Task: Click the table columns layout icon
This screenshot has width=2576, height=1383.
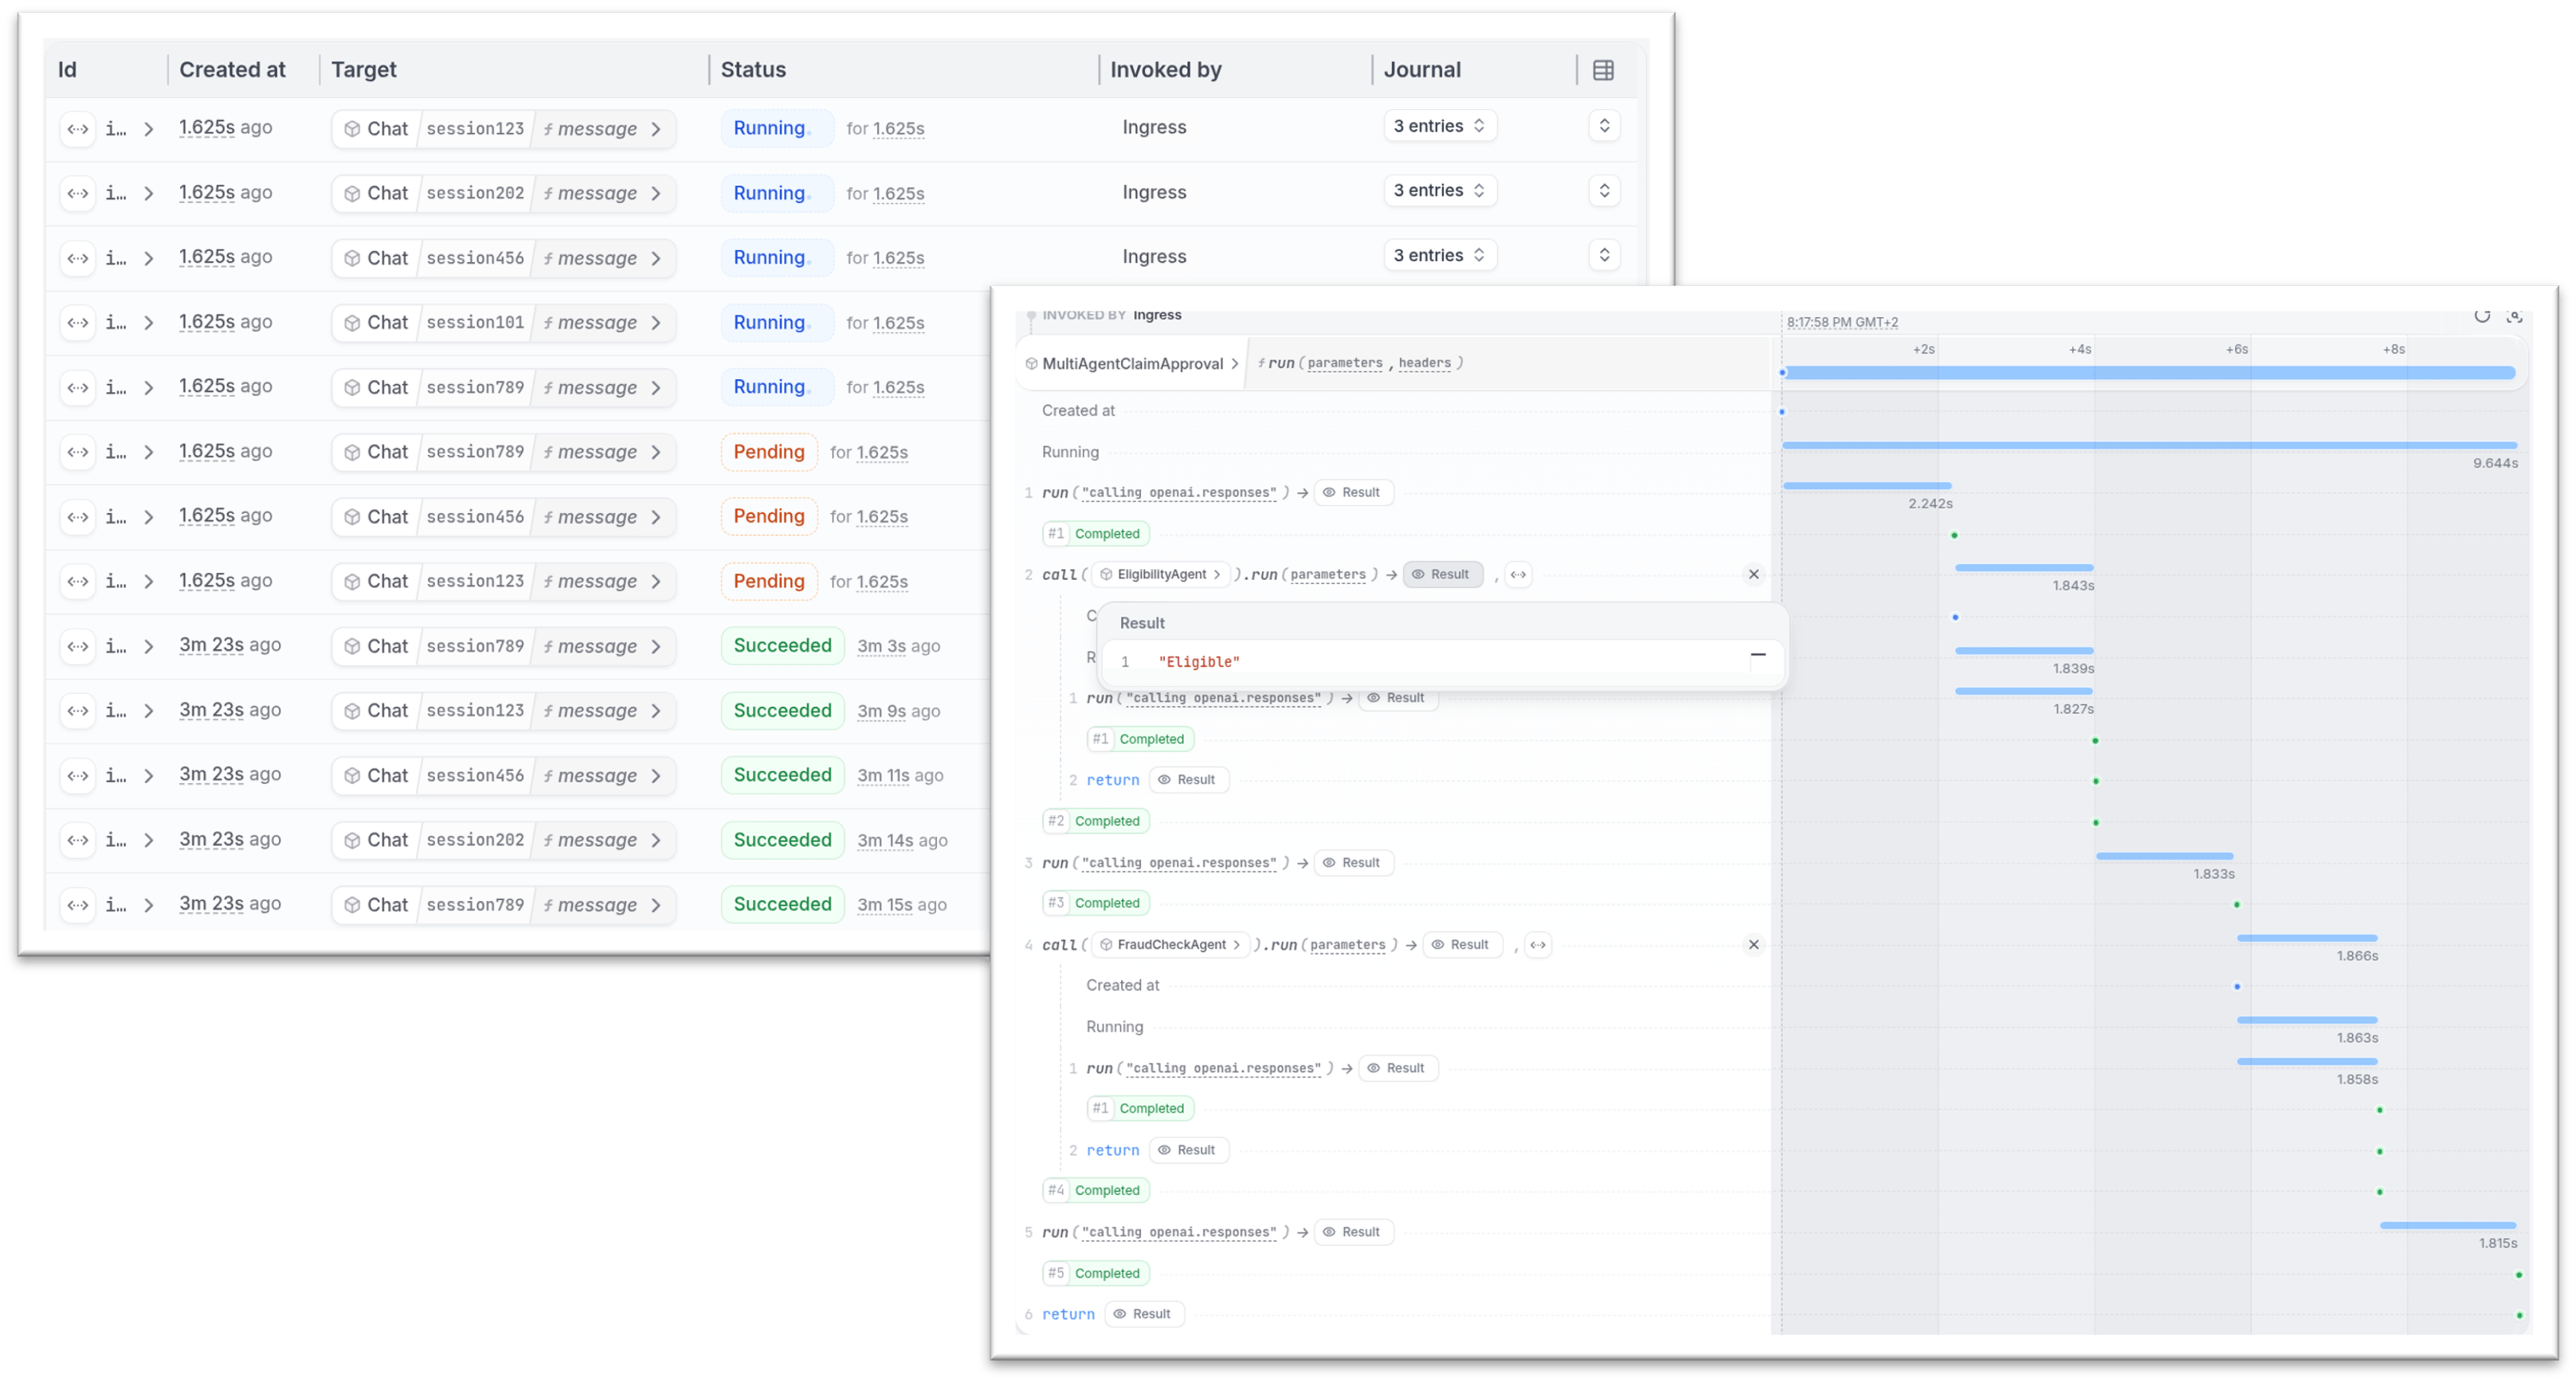Action: pos(1603,70)
